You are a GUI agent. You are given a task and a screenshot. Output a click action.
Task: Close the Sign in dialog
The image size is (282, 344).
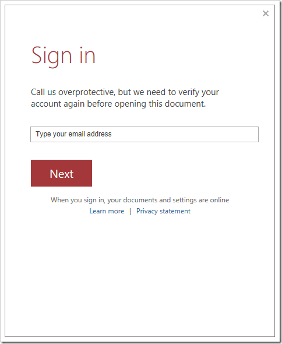click(x=266, y=13)
